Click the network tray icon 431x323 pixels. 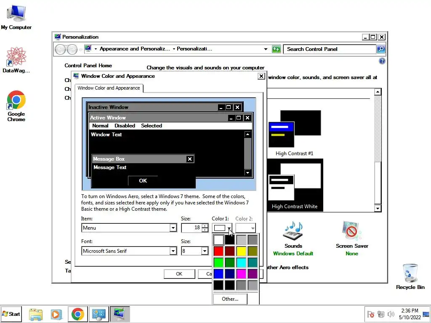tap(380, 314)
